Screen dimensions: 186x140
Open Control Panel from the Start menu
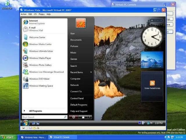pos(77,98)
